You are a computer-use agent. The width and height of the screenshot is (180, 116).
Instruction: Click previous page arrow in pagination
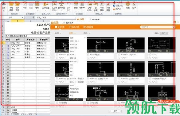(x=109, y=111)
